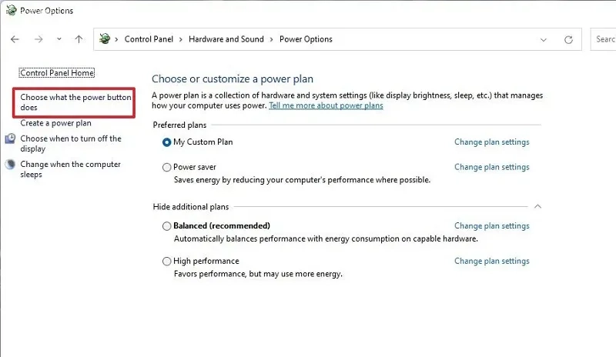The image size is (616, 357).
Task: Open Control Panel breadcrumb
Action: click(x=149, y=39)
